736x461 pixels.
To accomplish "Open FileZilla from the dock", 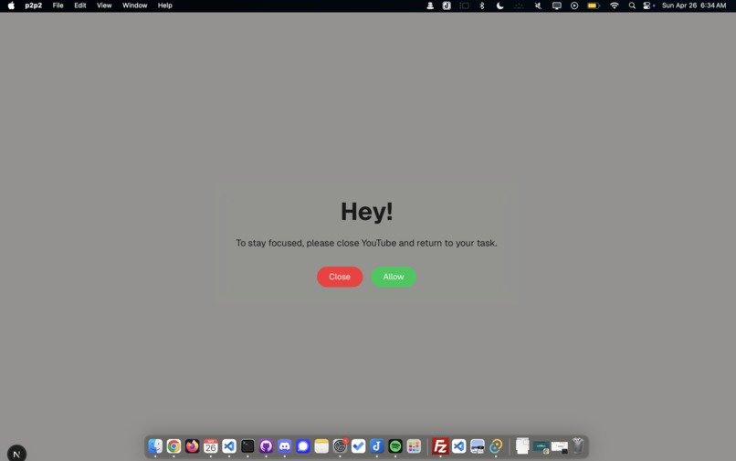I will (440, 446).
